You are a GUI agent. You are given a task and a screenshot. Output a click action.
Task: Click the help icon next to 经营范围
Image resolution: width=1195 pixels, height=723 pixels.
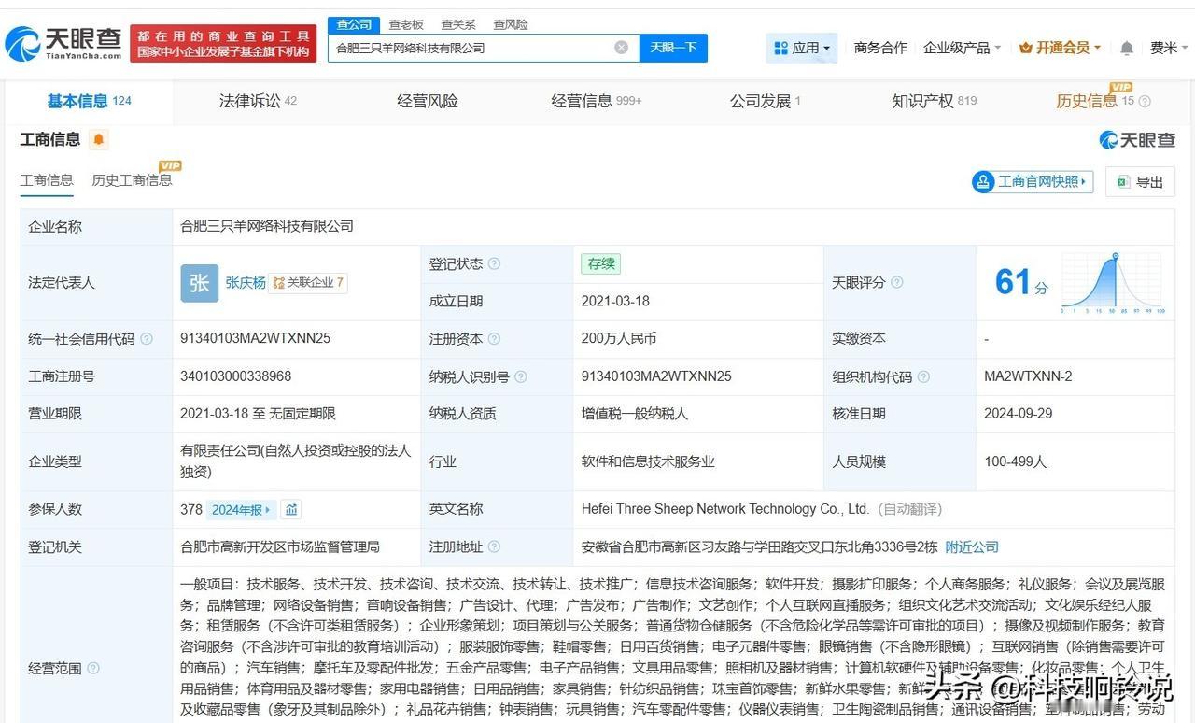[x=93, y=668]
